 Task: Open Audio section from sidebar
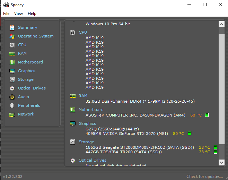(x=24, y=97)
